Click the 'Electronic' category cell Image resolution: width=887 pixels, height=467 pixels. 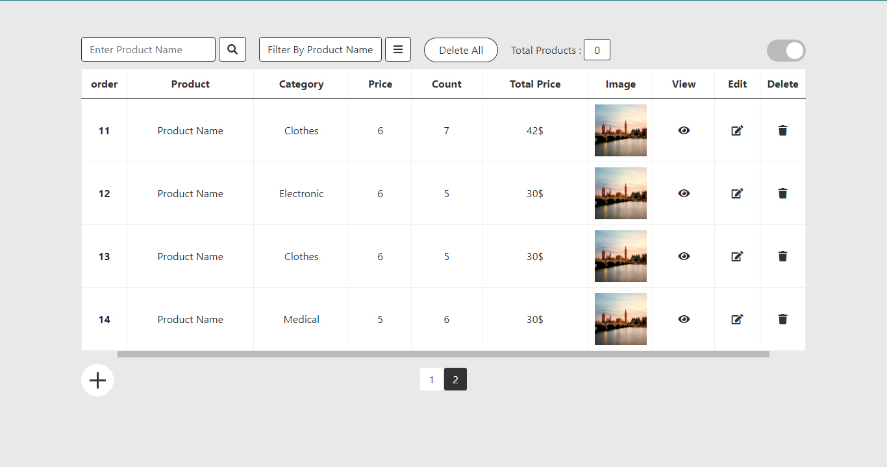(301, 193)
